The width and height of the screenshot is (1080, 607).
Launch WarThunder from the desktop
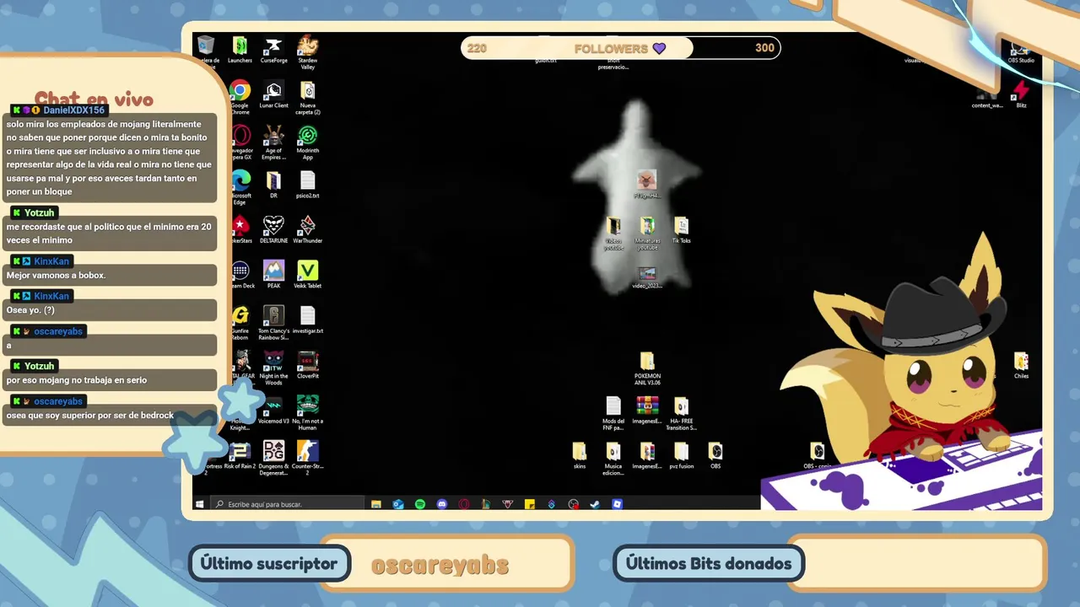pos(308,229)
